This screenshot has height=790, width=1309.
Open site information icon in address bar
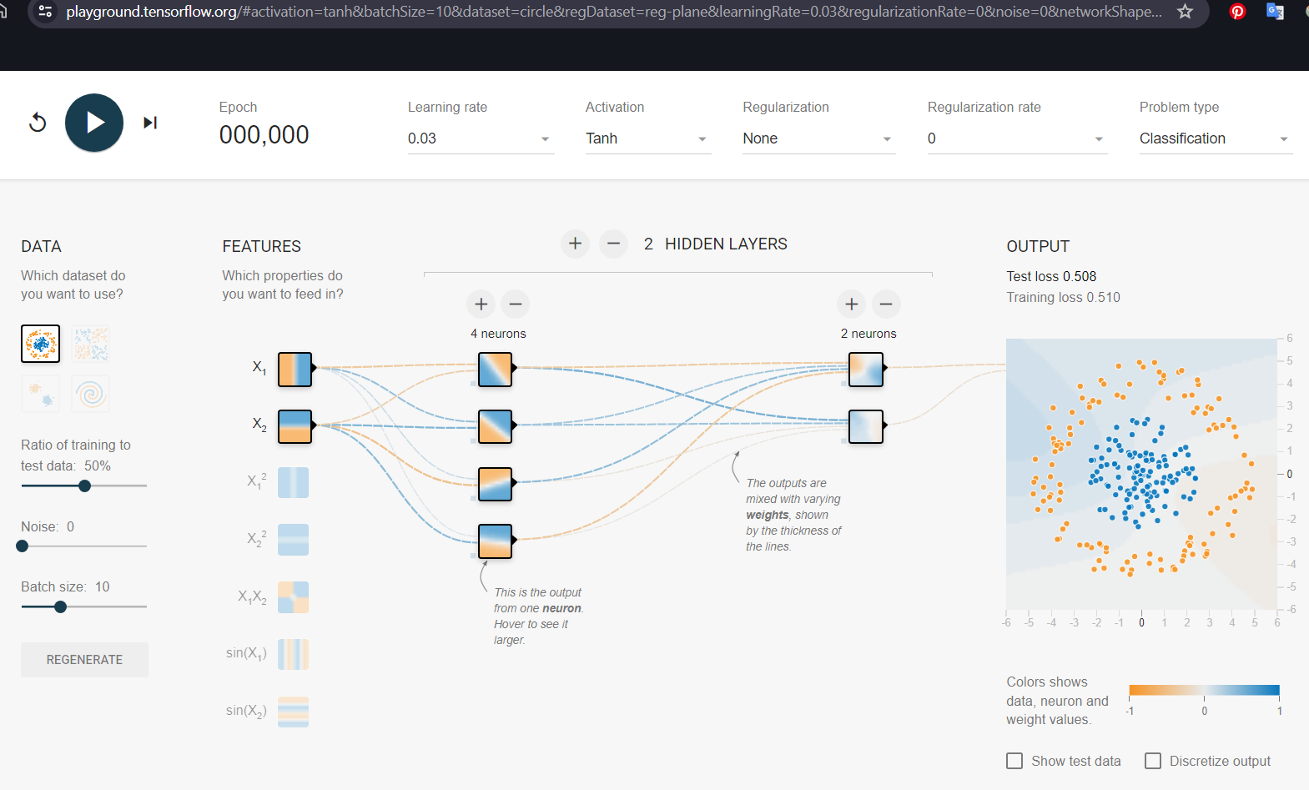tap(45, 12)
